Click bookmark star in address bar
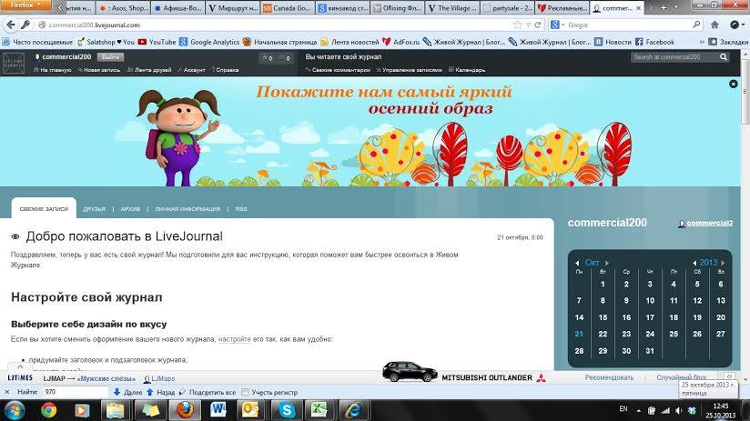This screenshot has height=421, width=750. (x=516, y=25)
